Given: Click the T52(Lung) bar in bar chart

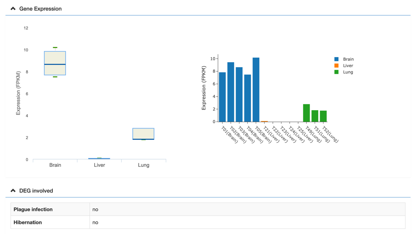Looking at the screenshot, I should pos(323,116).
